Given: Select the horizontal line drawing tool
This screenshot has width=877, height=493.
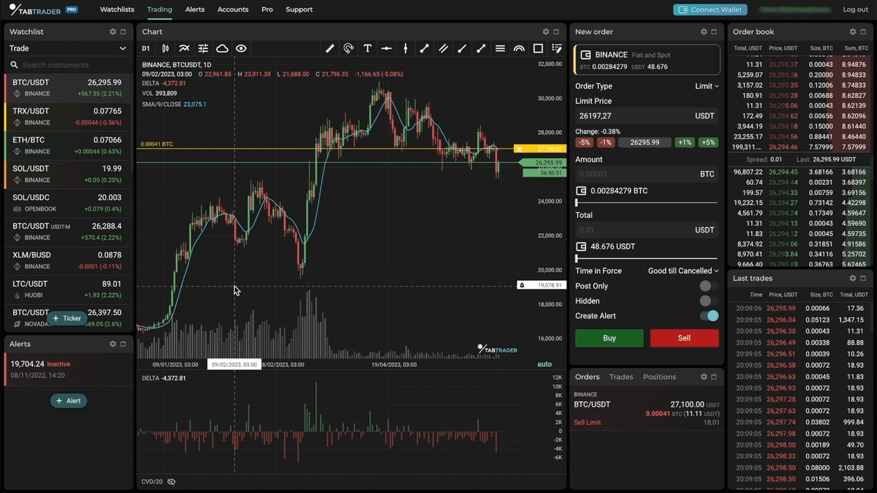Looking at the screenshot, I should click(x=386, y=49).
